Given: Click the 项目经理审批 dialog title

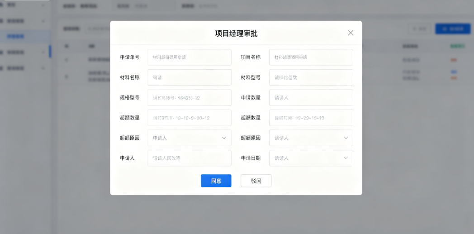Looking at the screenshot, I should 236,33.
